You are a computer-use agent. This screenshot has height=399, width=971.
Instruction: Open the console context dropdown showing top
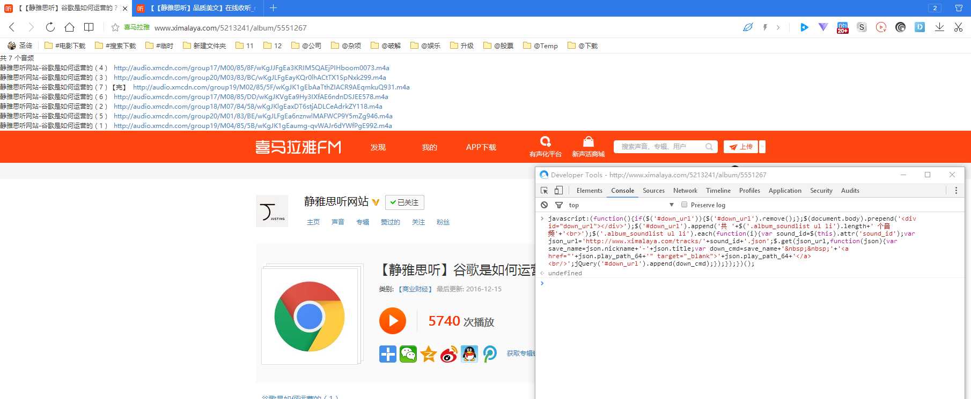tap(621, 205)
